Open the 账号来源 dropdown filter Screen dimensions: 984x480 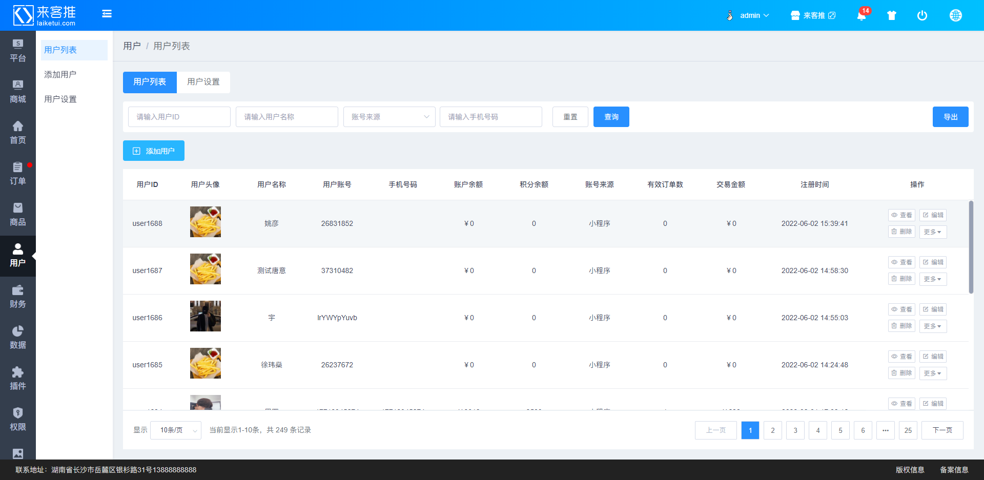coord(389,117)
